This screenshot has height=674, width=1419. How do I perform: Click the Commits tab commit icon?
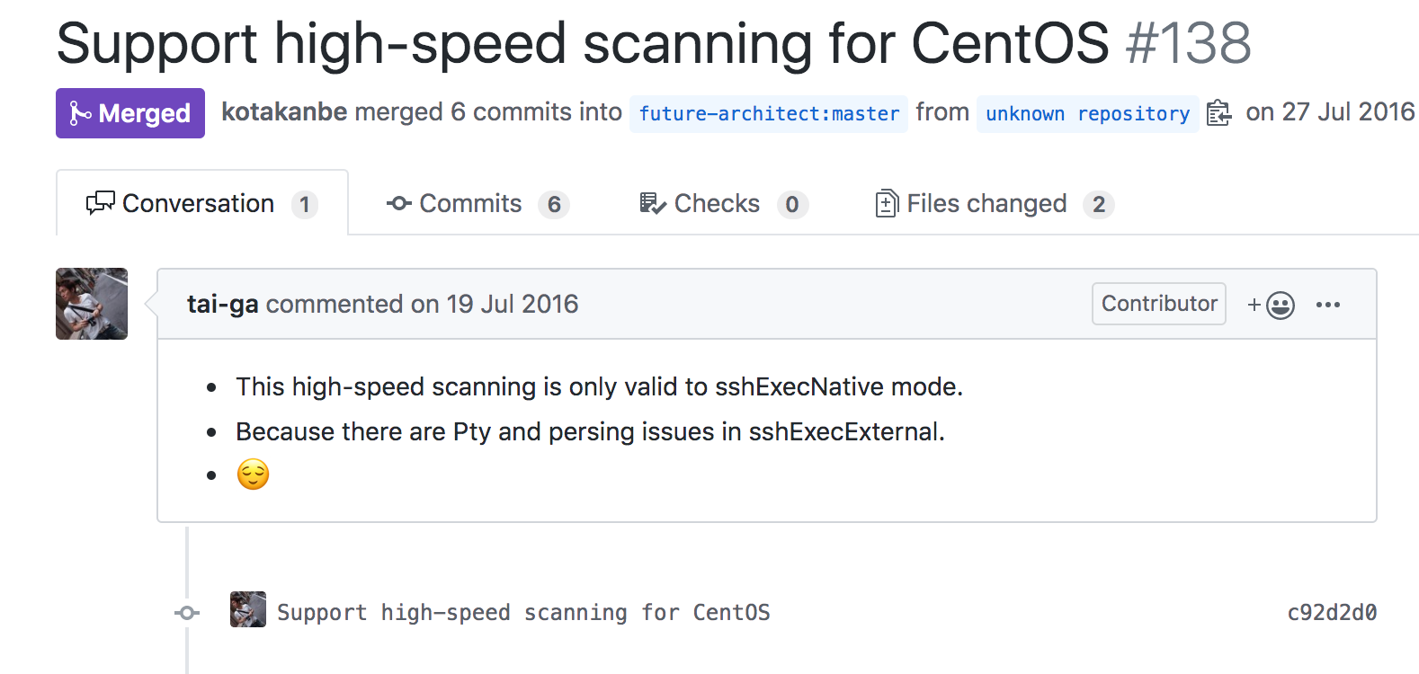tap(399, 204)
